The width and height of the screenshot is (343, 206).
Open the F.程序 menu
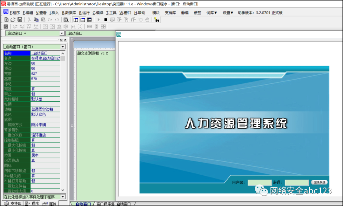(x=15, y=13)
